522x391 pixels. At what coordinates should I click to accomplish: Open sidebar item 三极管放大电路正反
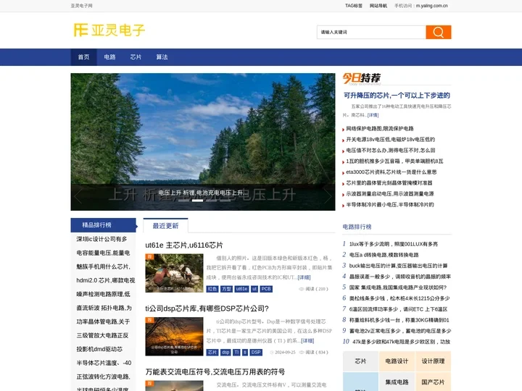(102, 335)
